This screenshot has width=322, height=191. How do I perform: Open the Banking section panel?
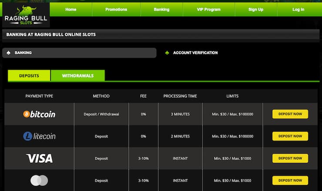(x=79, y=53)
